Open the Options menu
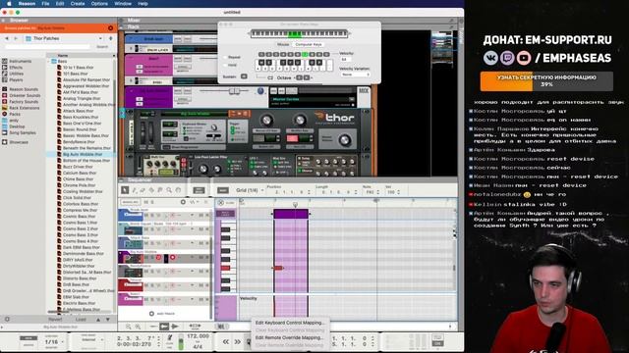 coord(99,4)
